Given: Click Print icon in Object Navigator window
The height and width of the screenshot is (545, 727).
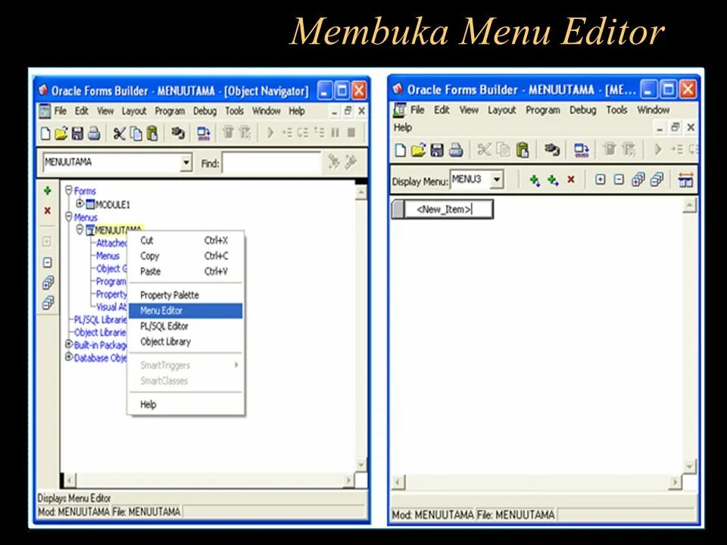Looking at the screenshot, I should [94, 133].
